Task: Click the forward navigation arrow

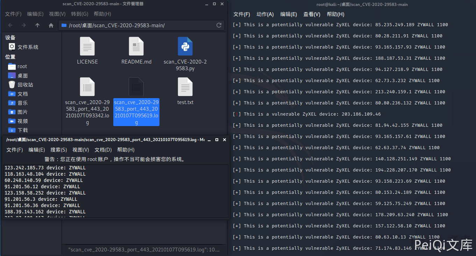Action: click(23, 25)
